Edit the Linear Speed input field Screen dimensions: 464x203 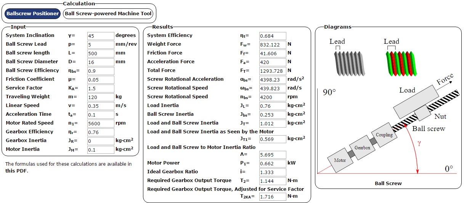[101, 106]
